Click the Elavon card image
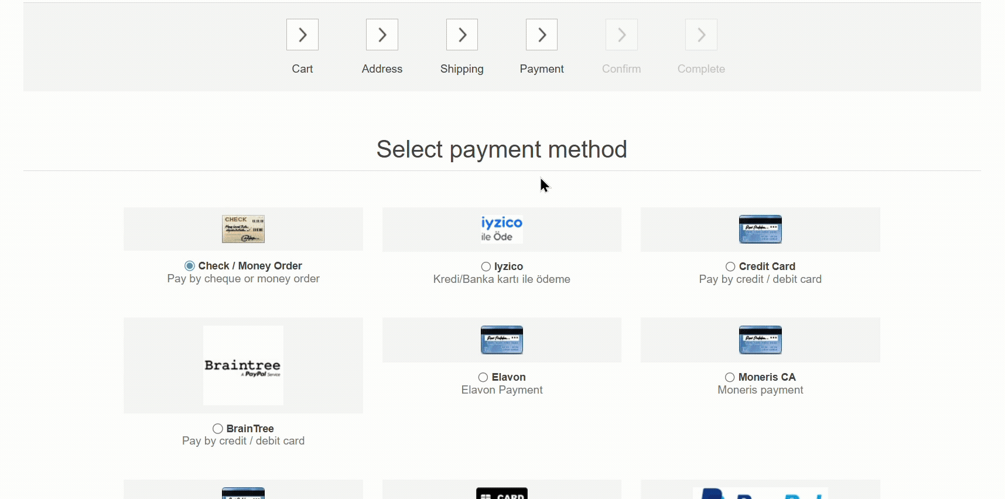This screenshot has height=499, width=1005. click(501, 340)
